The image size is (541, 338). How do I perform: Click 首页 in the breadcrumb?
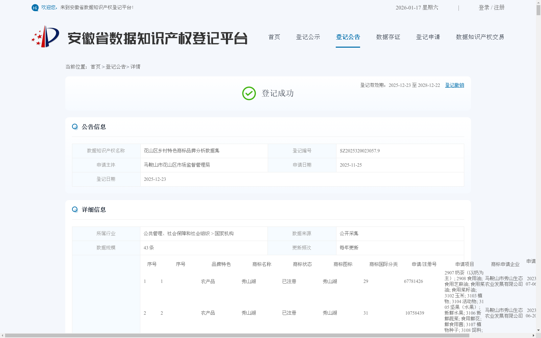click(95, 67)
